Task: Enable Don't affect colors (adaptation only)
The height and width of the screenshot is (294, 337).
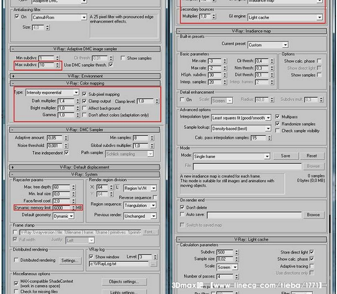Action: pyautogui.click(x=84, y=115)
